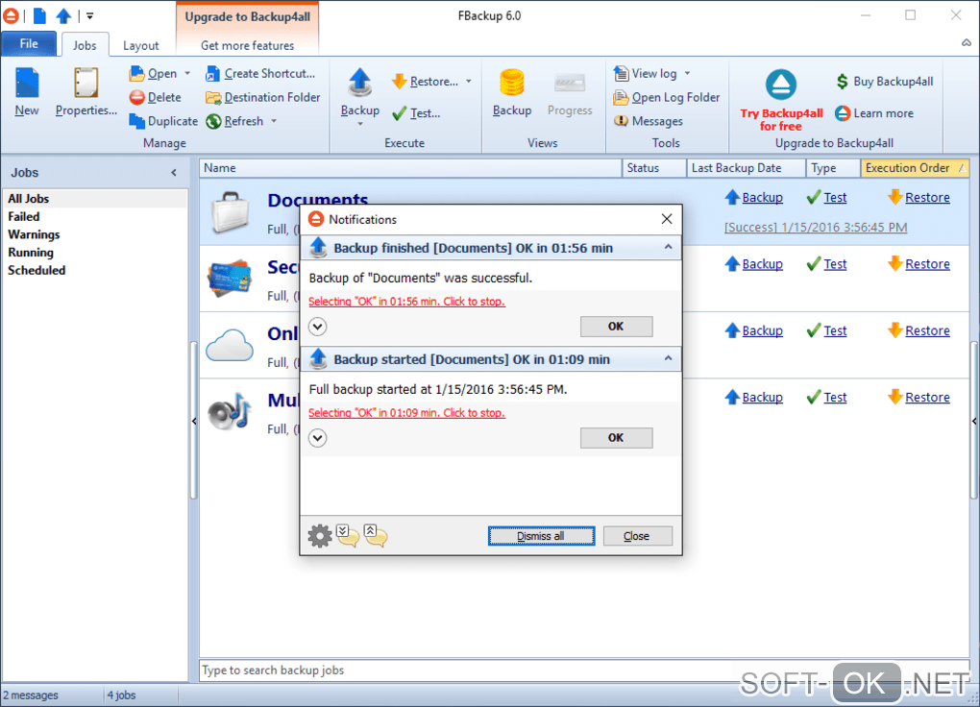Click Restore in the ribbon
Viewport: 980px width, 707px height.
click(x=425, y=82)
